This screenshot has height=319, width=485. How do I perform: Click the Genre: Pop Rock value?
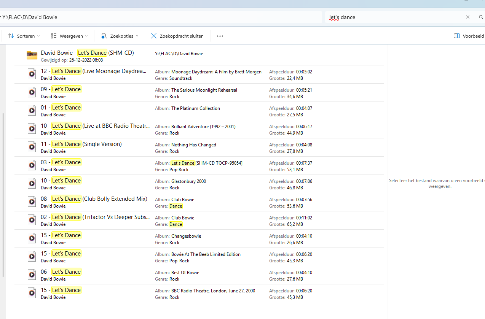tap(179, 170)
